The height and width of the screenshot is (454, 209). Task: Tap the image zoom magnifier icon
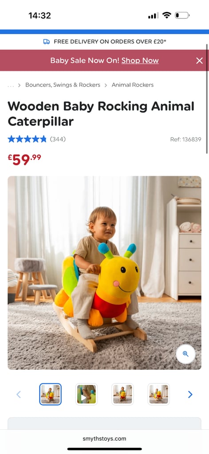pos(185,354)
